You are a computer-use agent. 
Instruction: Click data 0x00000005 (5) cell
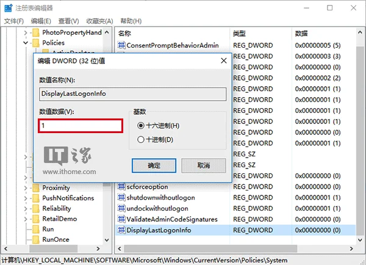(x=318, y=45)
